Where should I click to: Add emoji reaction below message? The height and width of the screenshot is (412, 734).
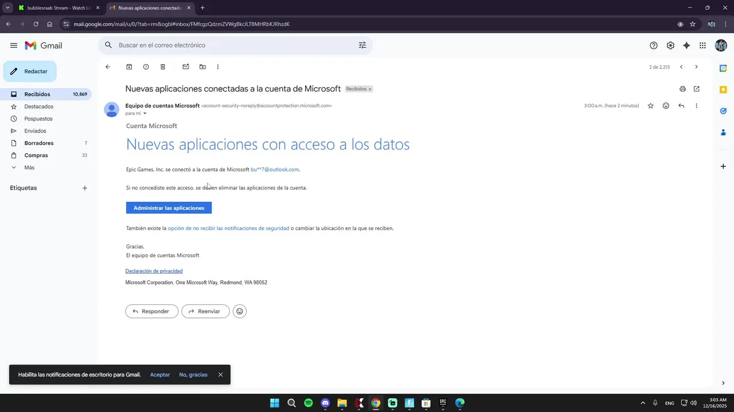pos(240,311)
